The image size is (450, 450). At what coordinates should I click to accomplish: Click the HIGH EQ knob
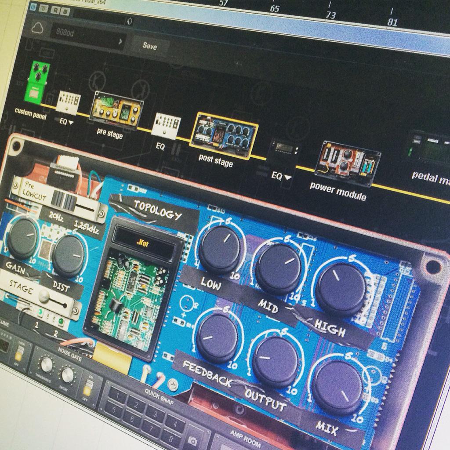(341, 289)
